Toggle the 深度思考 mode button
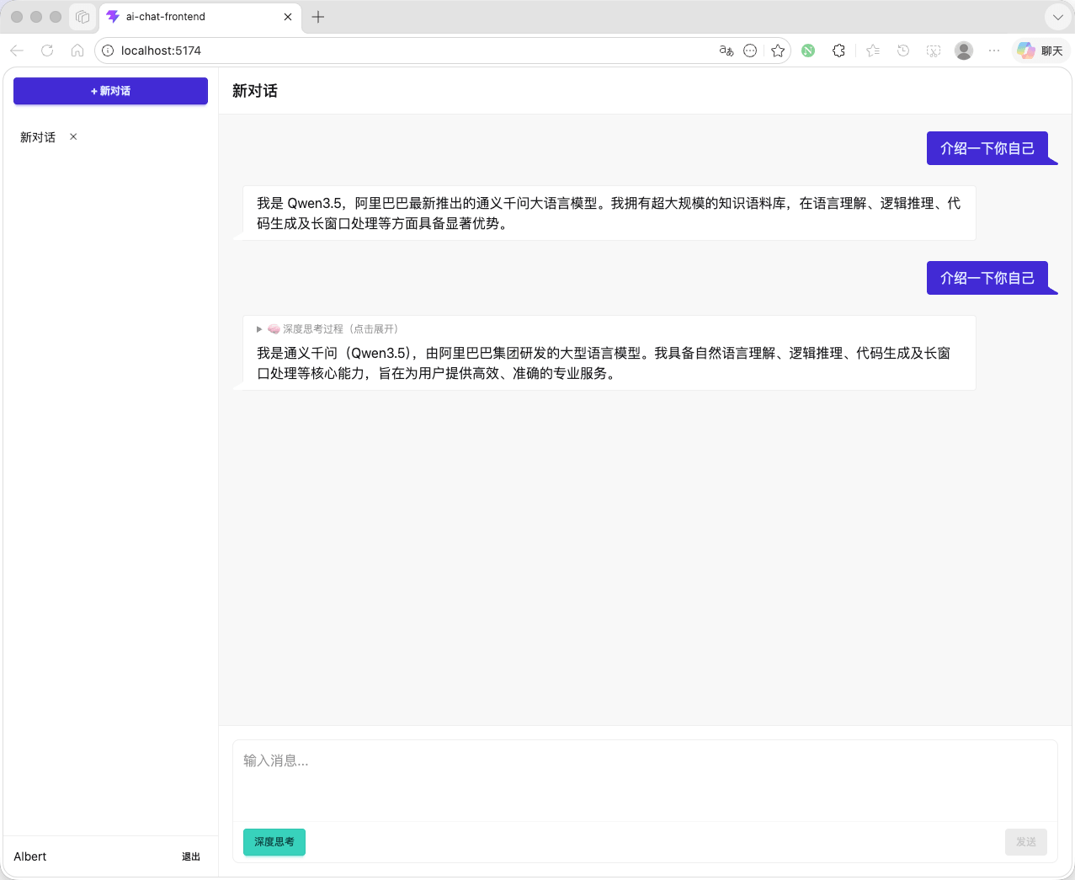This screenshot has height=880, width=1075. (x=274, y=842)
